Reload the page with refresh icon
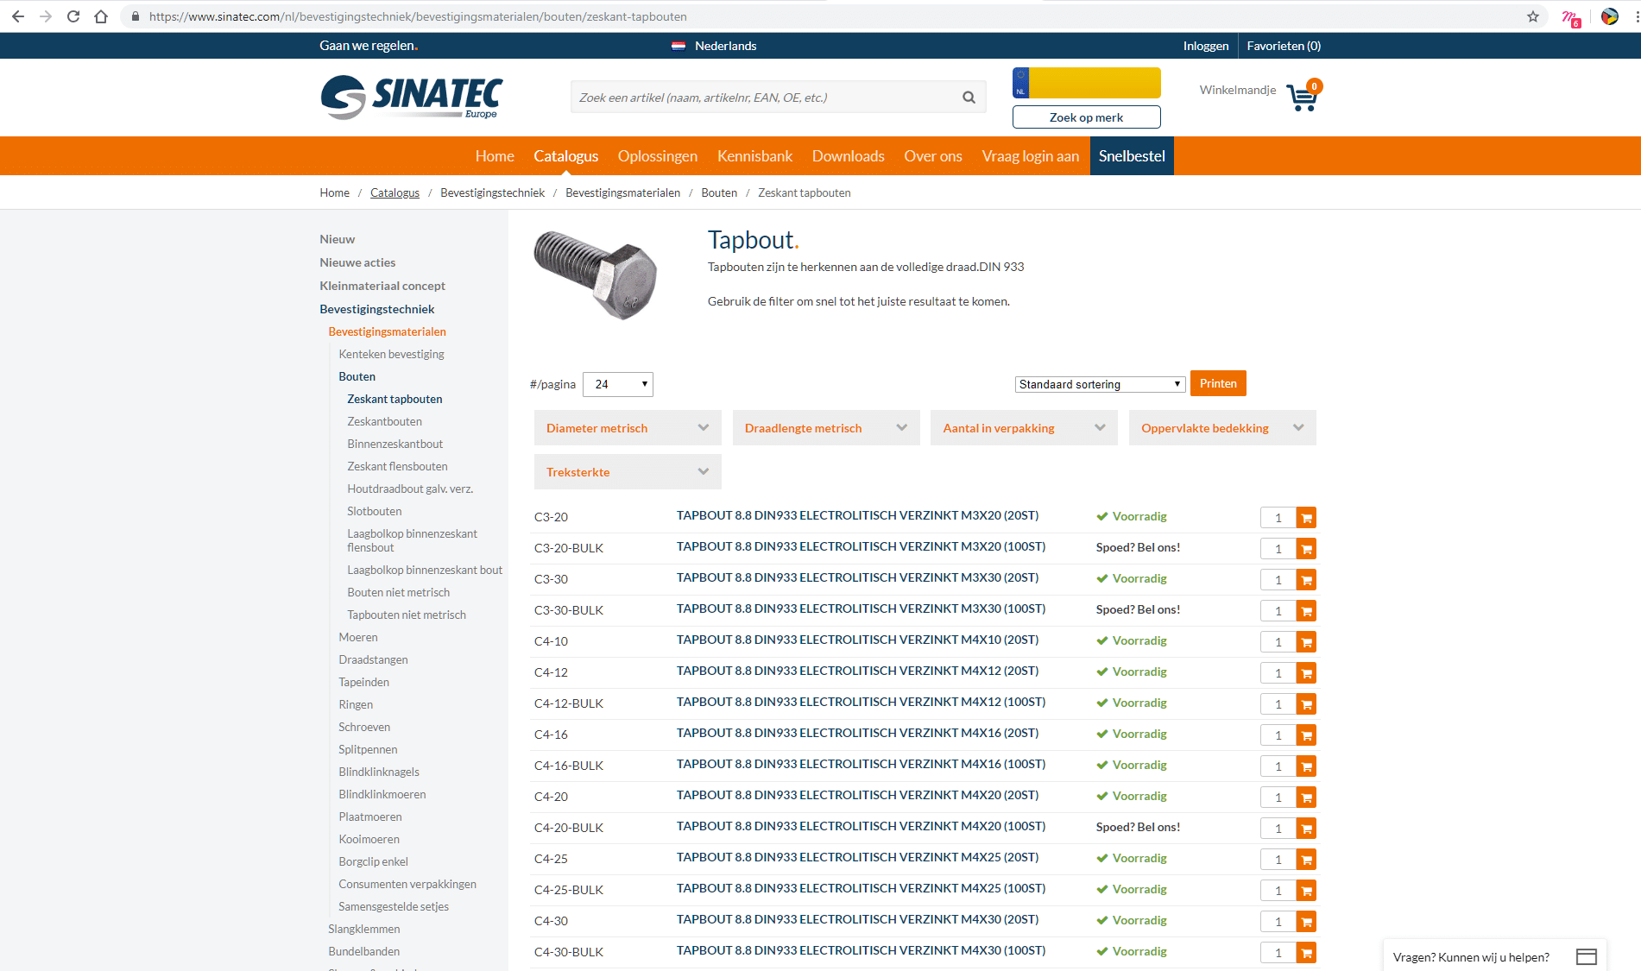The image size is (1641, 971). tap(73, 16)
